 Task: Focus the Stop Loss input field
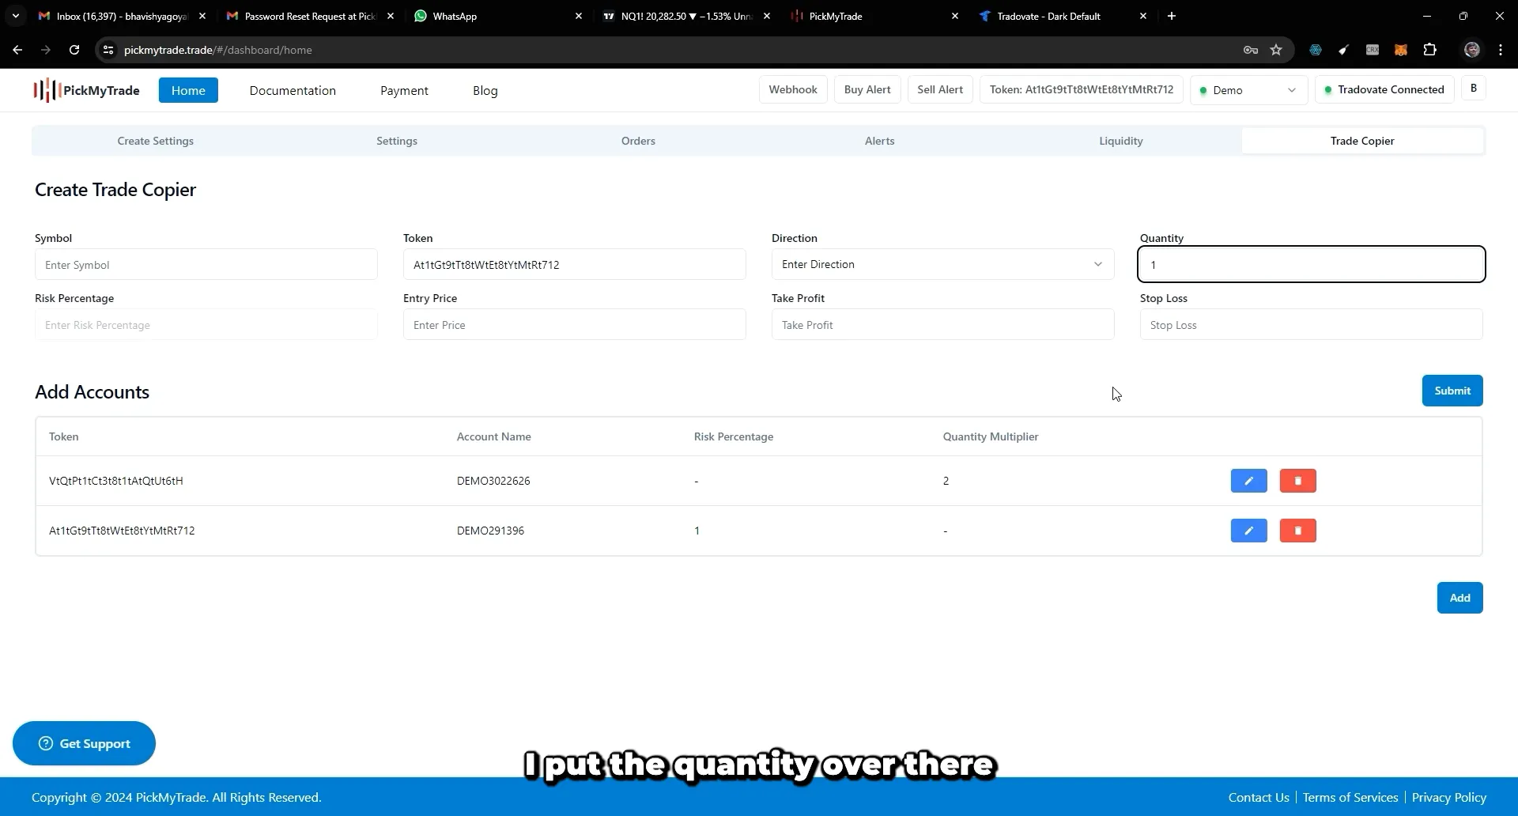pos(1311,324)
